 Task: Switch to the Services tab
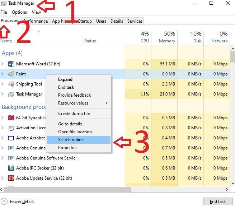pyautogui.click(x=135, y=21)
